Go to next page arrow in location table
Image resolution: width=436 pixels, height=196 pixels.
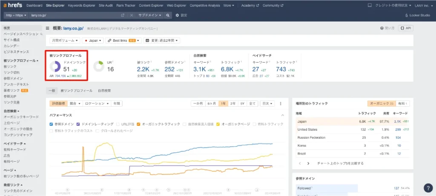(x=308, y=163)
